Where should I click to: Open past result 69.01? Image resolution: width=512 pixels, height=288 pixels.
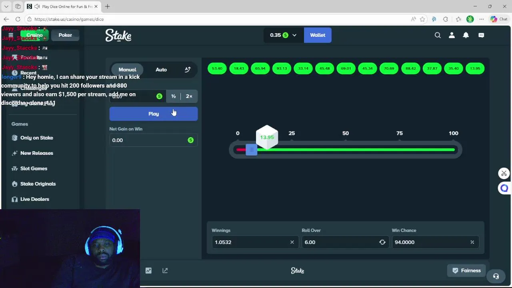point(346,68)
